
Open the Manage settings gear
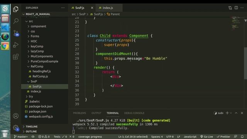point(16,128)
